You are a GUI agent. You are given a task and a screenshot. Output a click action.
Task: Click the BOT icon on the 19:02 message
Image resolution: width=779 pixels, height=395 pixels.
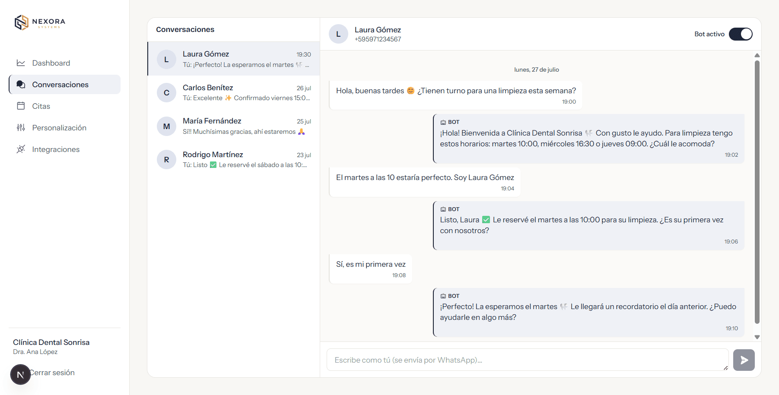point(443,122)
